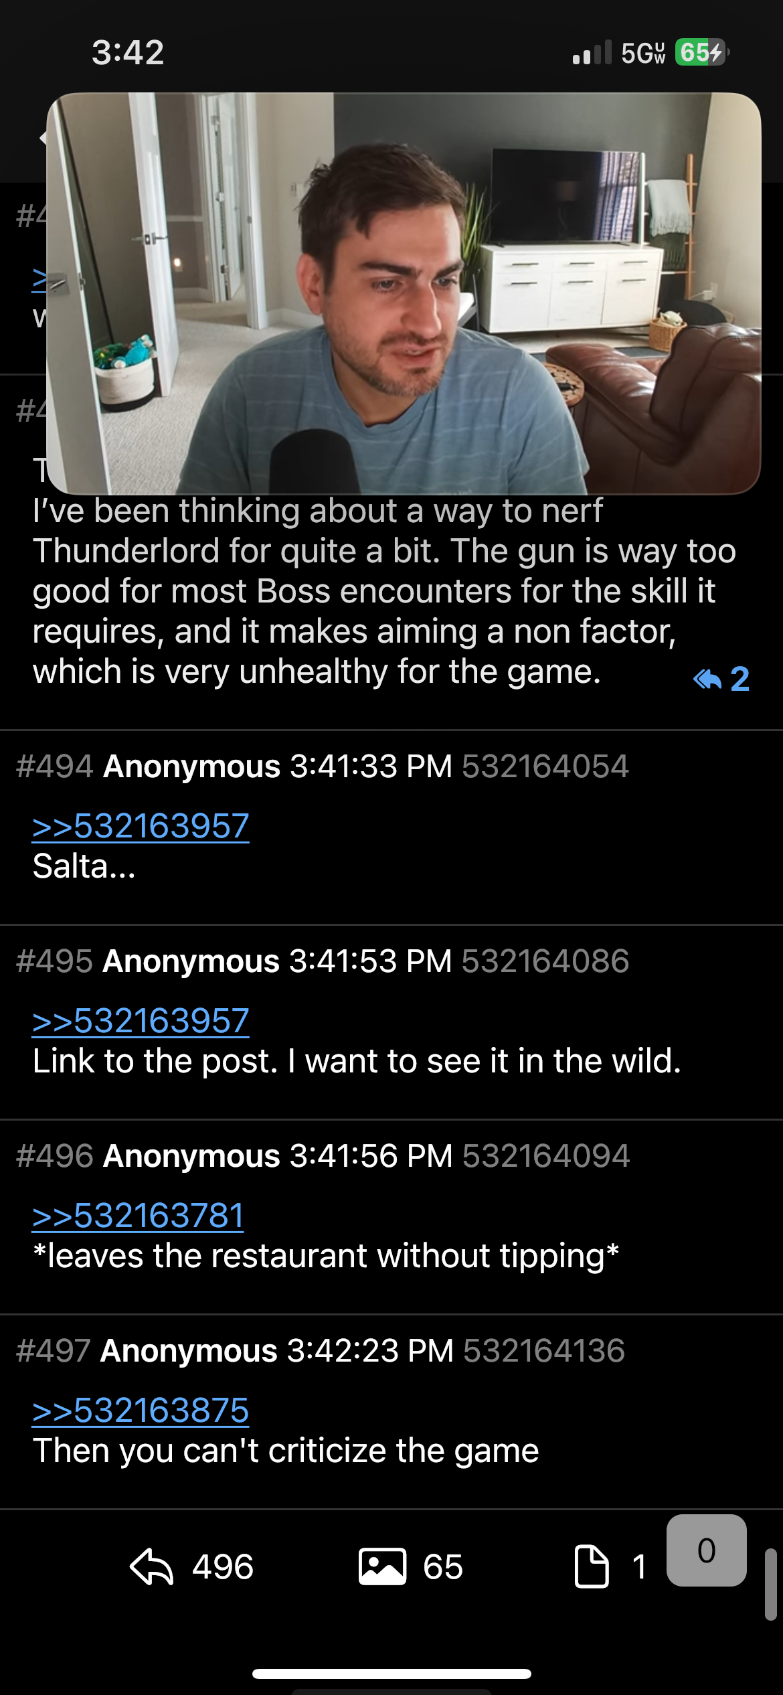Open the picture-in-picture video overlay
Viewport: 783px width, 1695px height.
[404, 293]
